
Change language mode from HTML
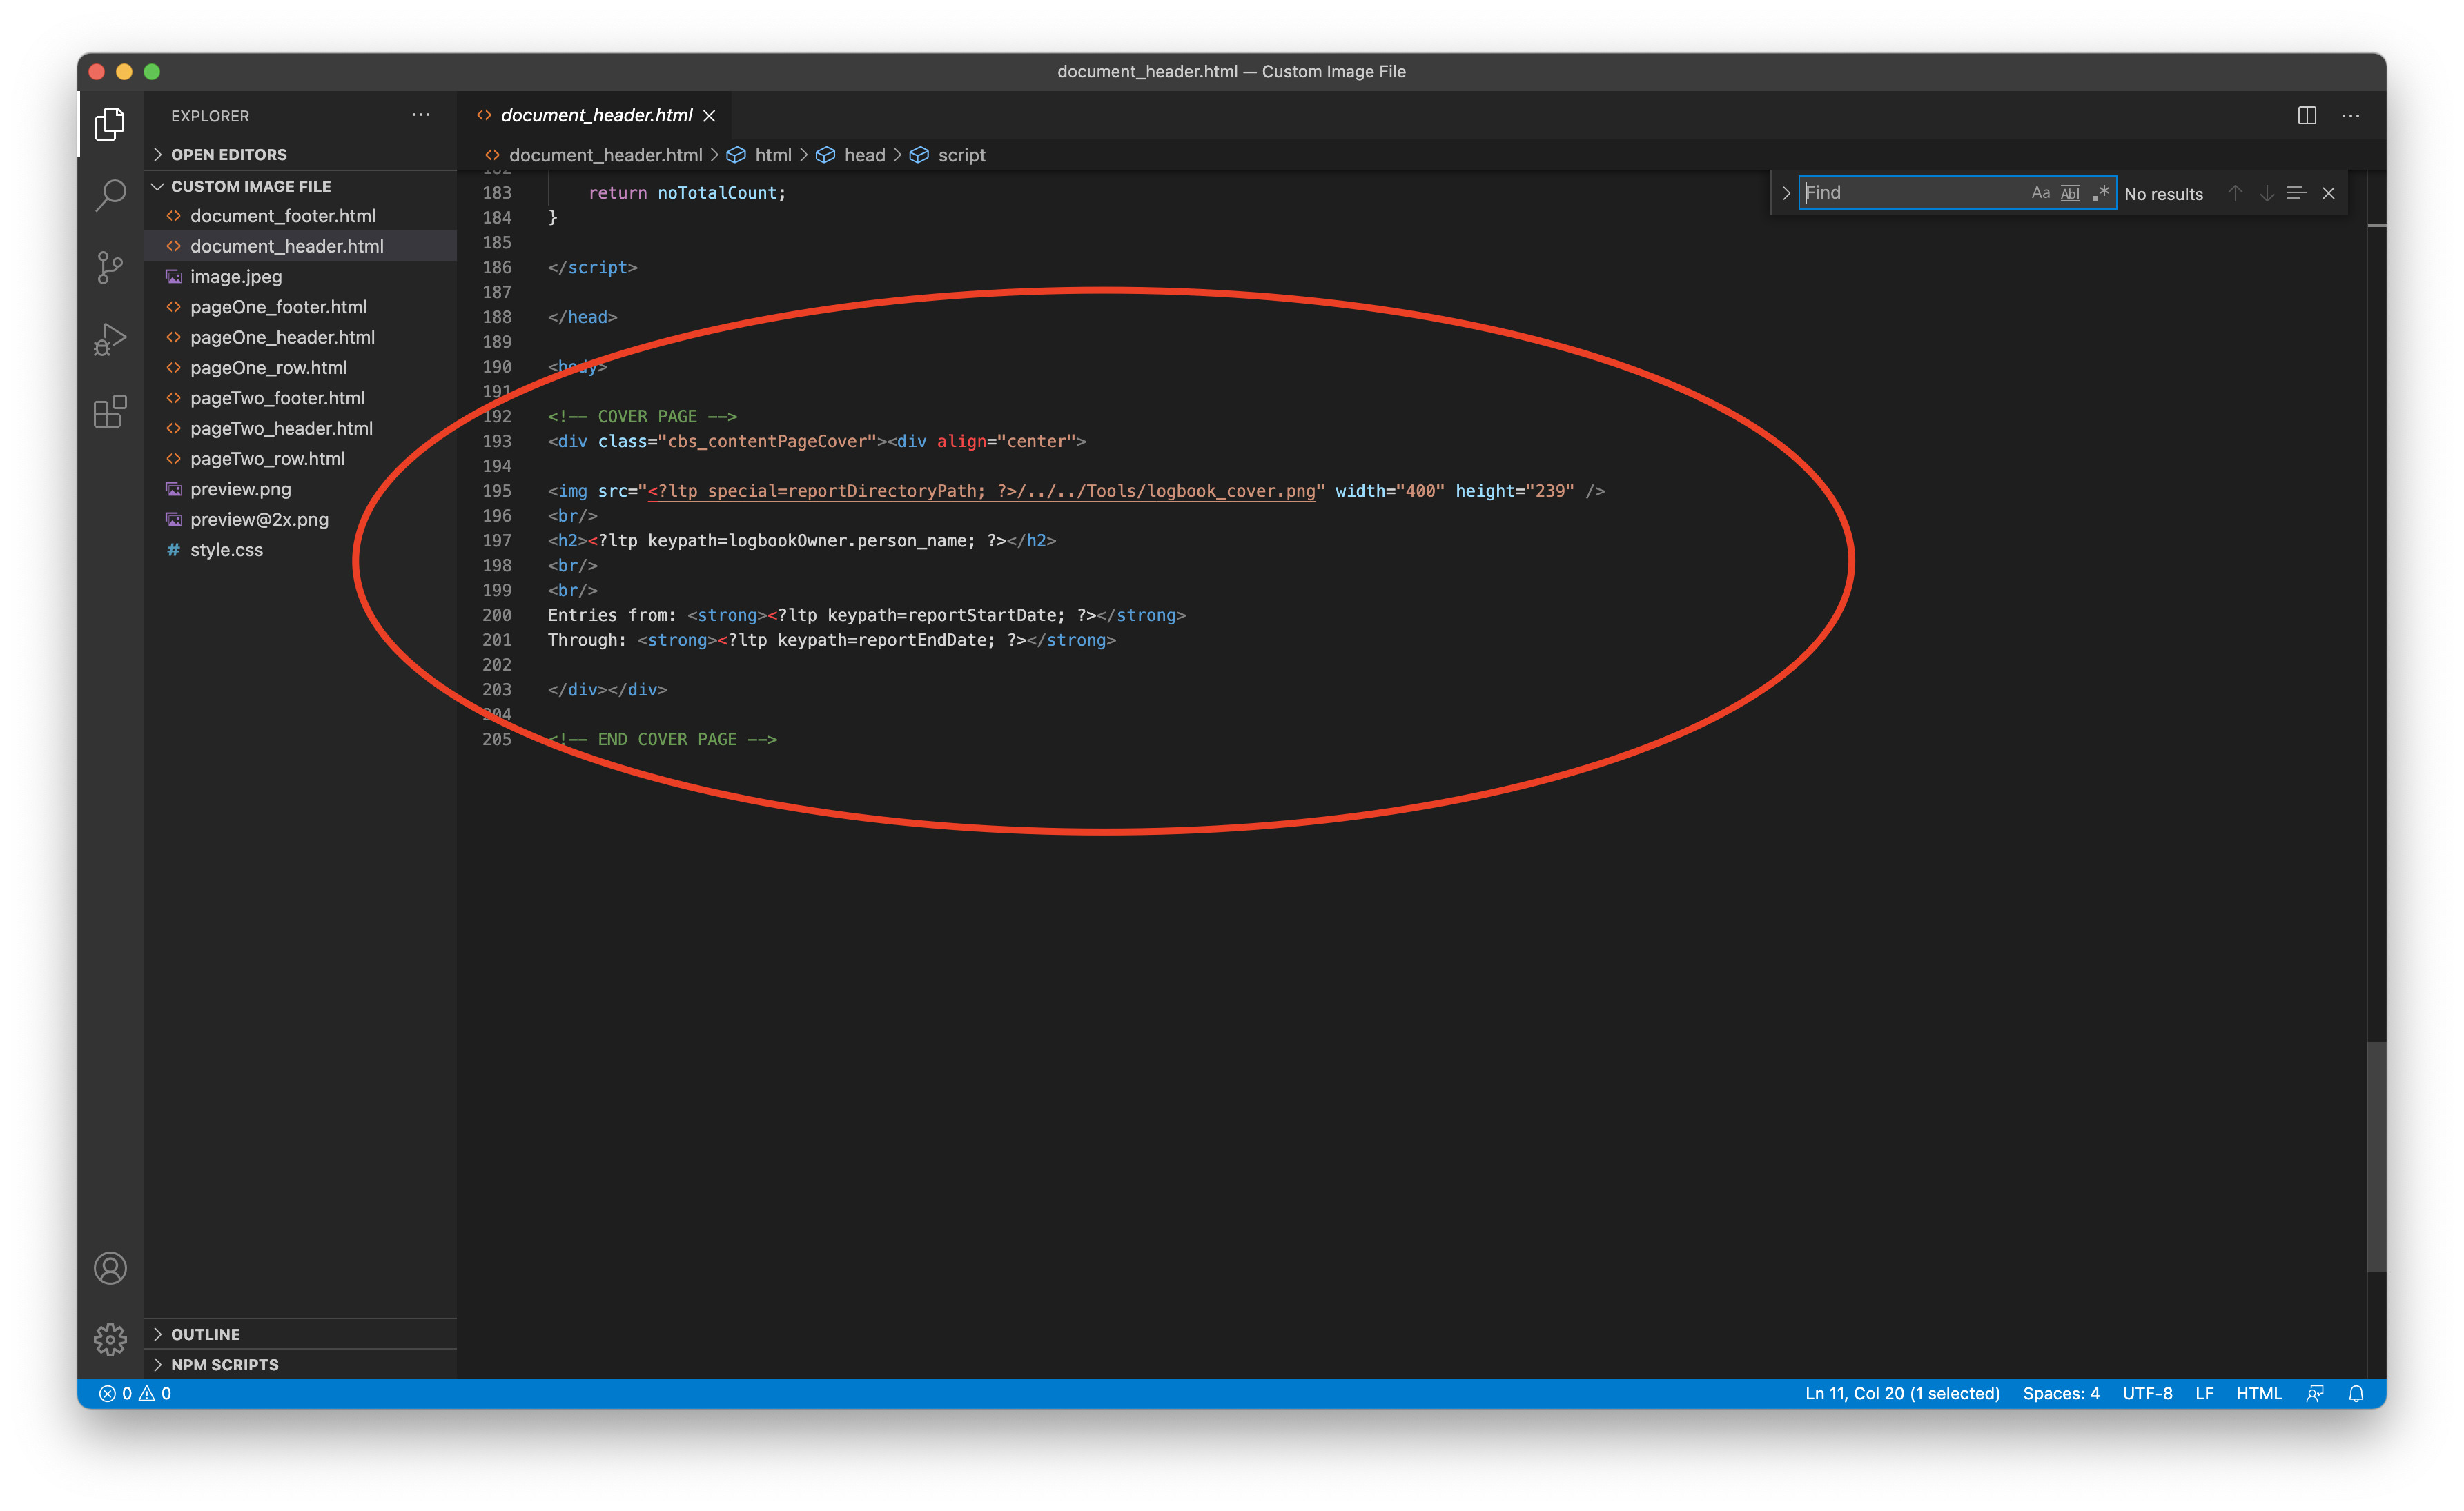click(2259, 1393)
